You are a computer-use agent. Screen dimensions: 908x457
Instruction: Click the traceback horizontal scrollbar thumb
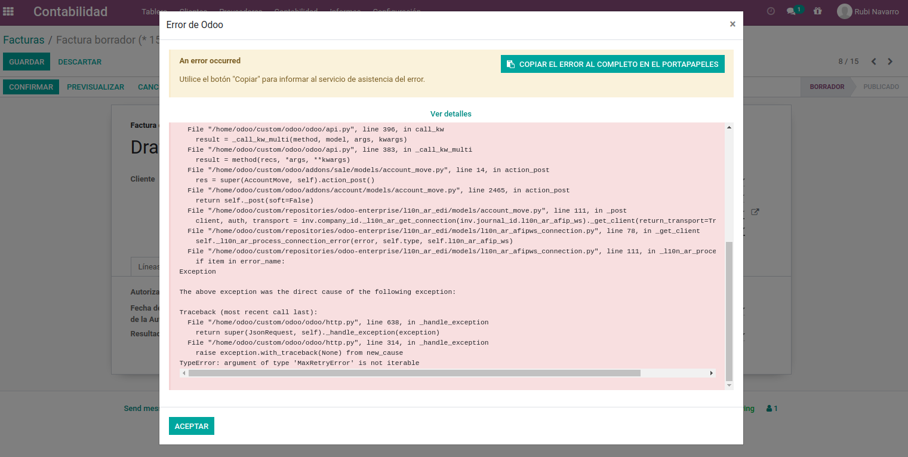pos(414,373)
